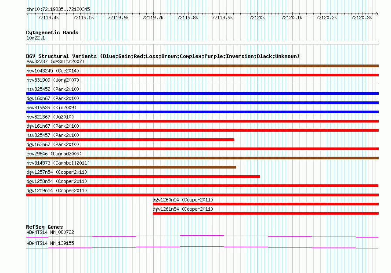Click the 72119.7k ruler tick label
The width and height of the screenshot is (391, 273).
tap(153, 18)
